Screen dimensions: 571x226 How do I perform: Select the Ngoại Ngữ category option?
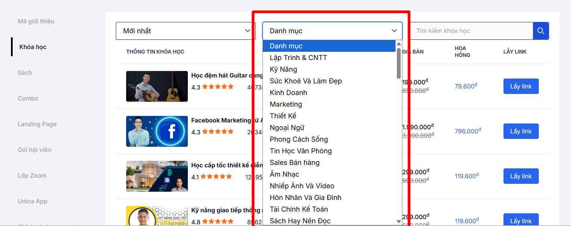point(287,128)
